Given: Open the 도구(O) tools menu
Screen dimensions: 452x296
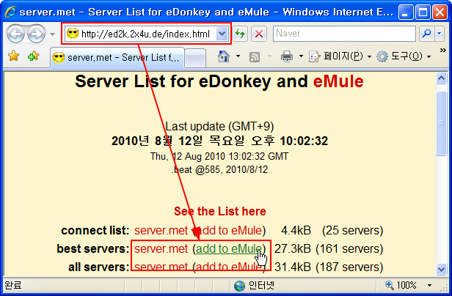Looking at the screenshot, I should tap(404, 56).
